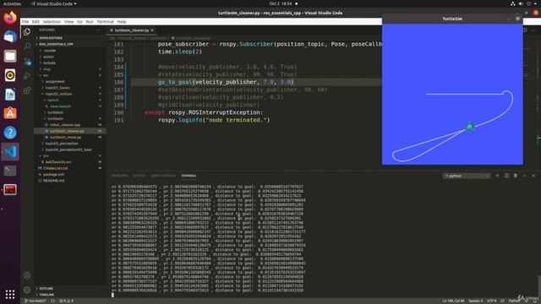This screenshot has width=541, height=304.
Task: Open the Terminal menu
Action: [x=105, y=21]
